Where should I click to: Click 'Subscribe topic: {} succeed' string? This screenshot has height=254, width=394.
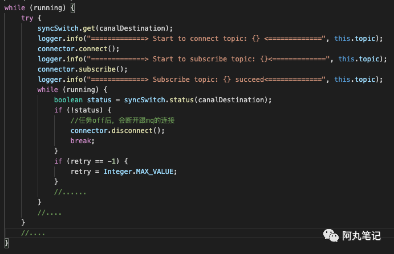(206, 80)
